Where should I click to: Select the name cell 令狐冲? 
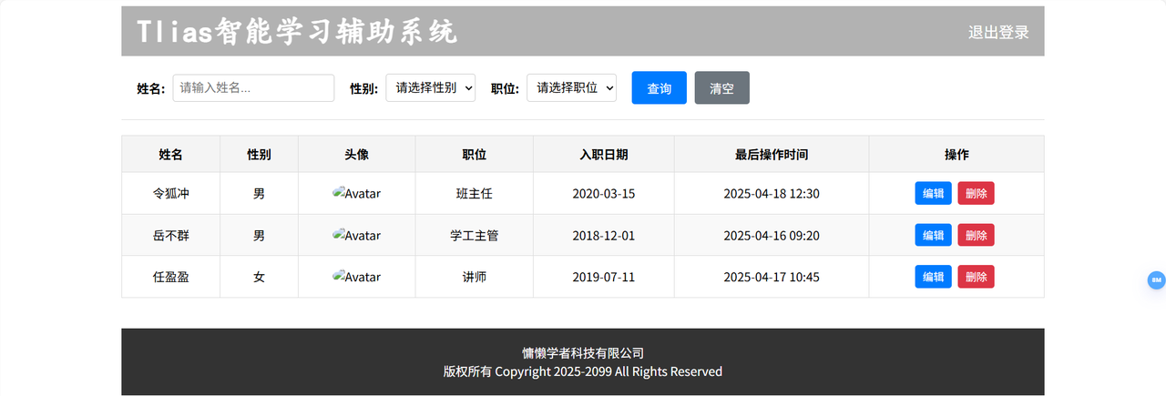coord(170,193)
